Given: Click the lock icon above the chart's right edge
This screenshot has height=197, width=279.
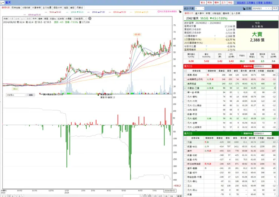Looking at the screenshot, I should click(180, 12).
